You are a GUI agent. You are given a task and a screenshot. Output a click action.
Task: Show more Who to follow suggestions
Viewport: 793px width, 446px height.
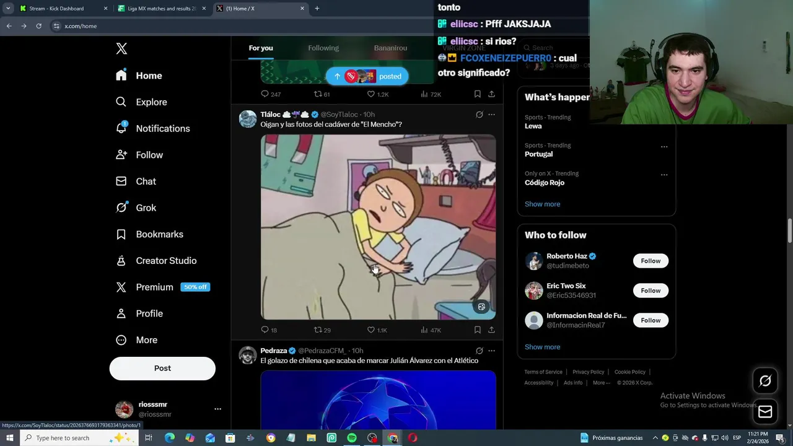542,347
